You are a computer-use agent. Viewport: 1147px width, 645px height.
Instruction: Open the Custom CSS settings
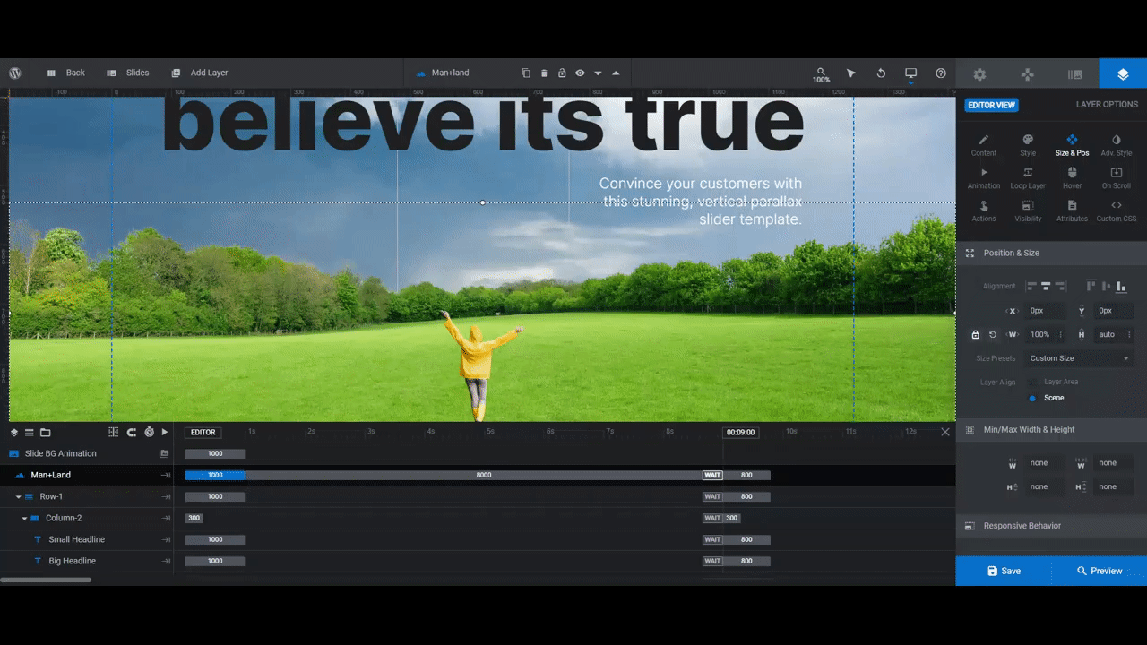1116,211
